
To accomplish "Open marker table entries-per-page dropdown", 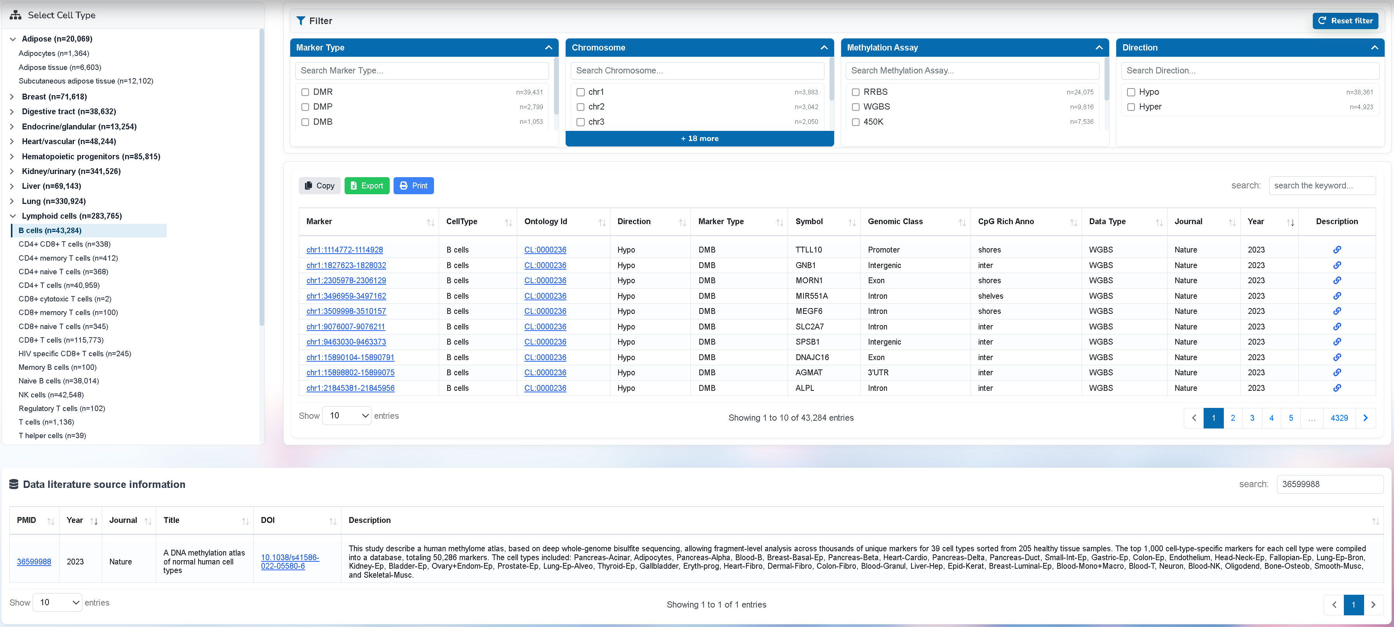I will click(347, 416).
